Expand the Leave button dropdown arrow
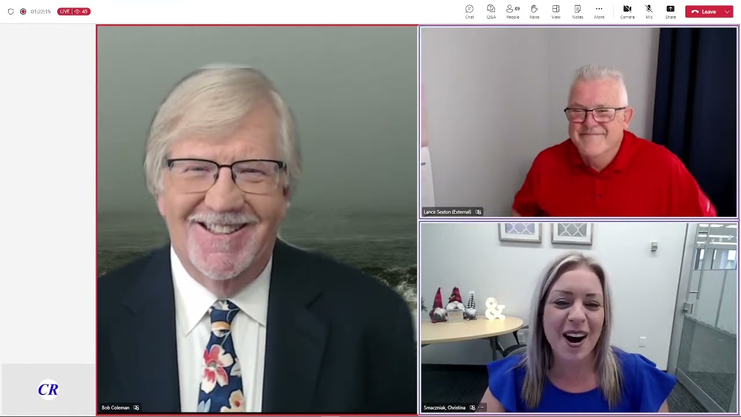Screen dimensions: 741x417 coord(727,12)
